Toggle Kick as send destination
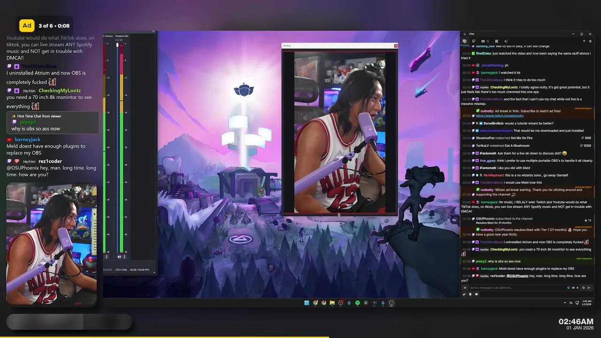Image resolution: width=601 pixels, height=338 pixels. click(x=578, y=288)
